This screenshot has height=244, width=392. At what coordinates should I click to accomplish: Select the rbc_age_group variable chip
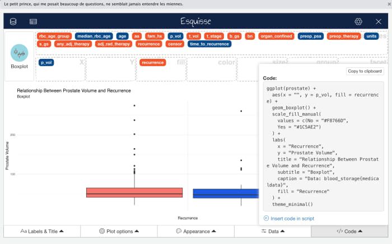(x=54, y=36)
